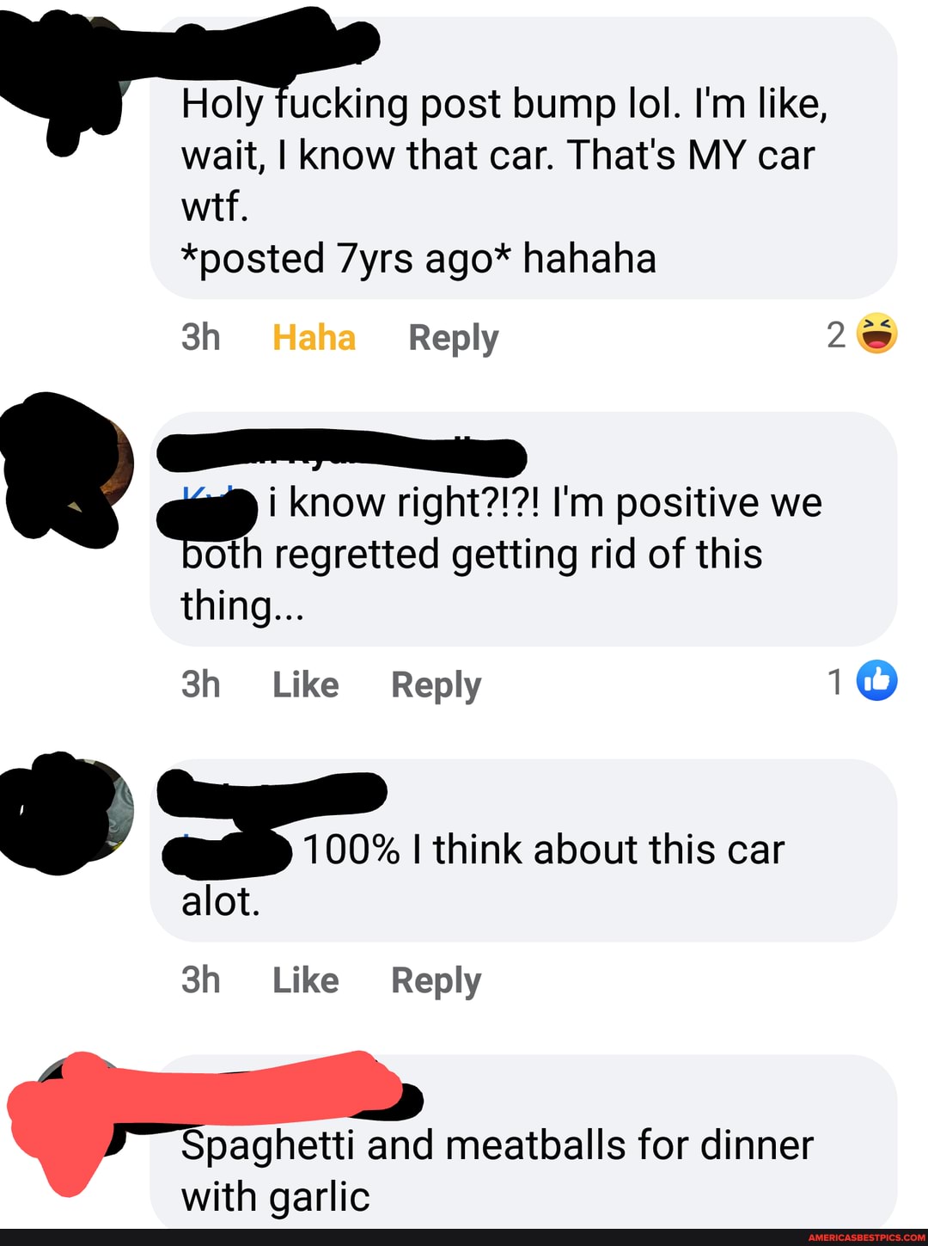Image resolution: width=928 pixels, height=1246 pixels.
Task: Click the 3h timestamp under first comment
Action: [200, 338]
